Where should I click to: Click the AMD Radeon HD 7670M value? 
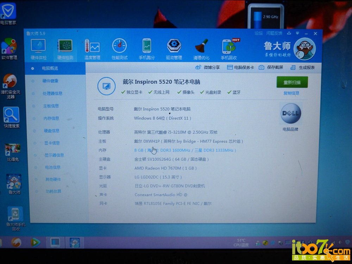point(165,168)
